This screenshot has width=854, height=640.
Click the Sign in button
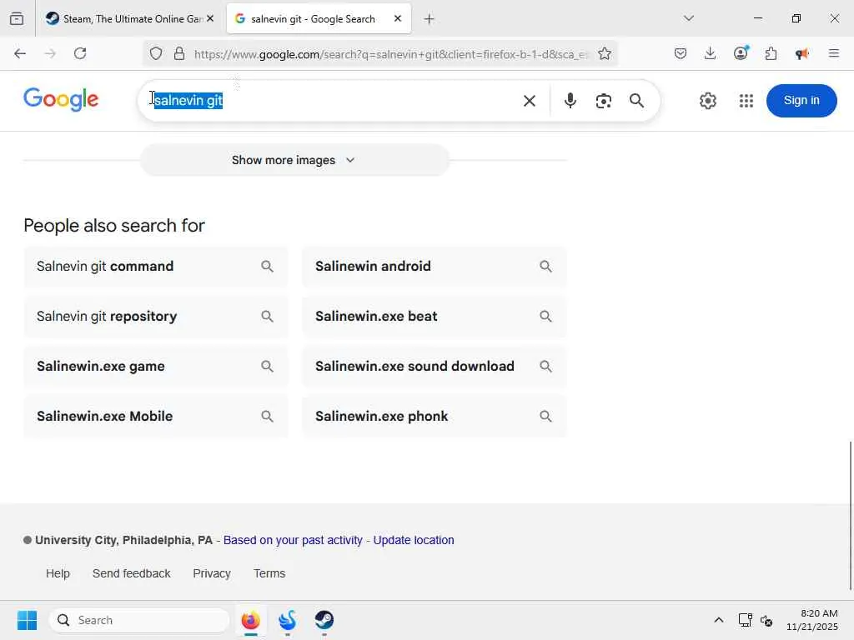[801, 101]
